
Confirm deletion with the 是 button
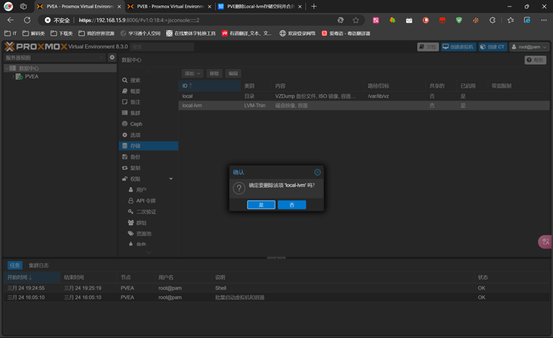point(261,204)
